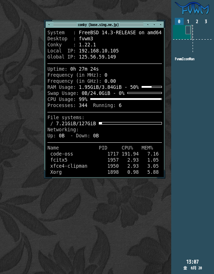
Task: Click the narrow panel miniature in the pager
Action: click(192, 32)
